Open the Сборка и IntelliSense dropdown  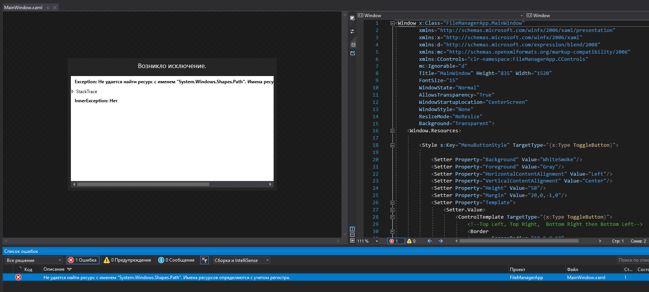click(x=242, y=260)
